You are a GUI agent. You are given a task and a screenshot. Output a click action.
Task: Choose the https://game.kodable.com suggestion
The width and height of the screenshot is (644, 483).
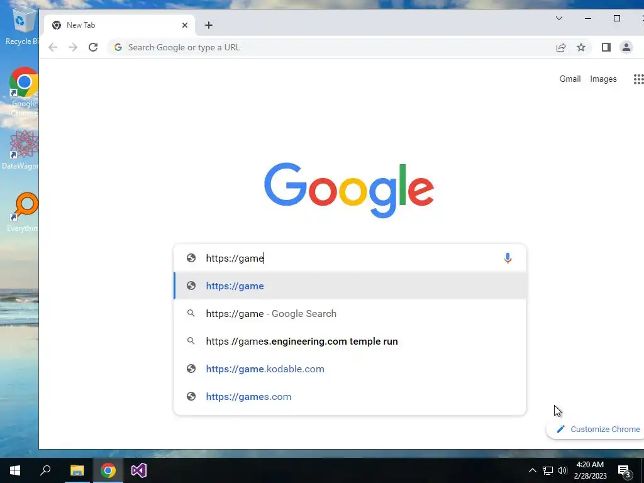point(350,369)
